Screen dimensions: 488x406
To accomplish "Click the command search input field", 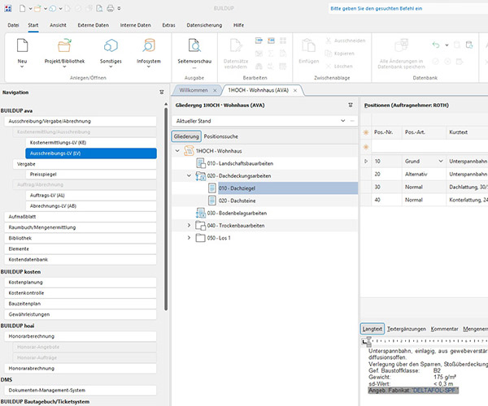I will (x=407, y=8).
